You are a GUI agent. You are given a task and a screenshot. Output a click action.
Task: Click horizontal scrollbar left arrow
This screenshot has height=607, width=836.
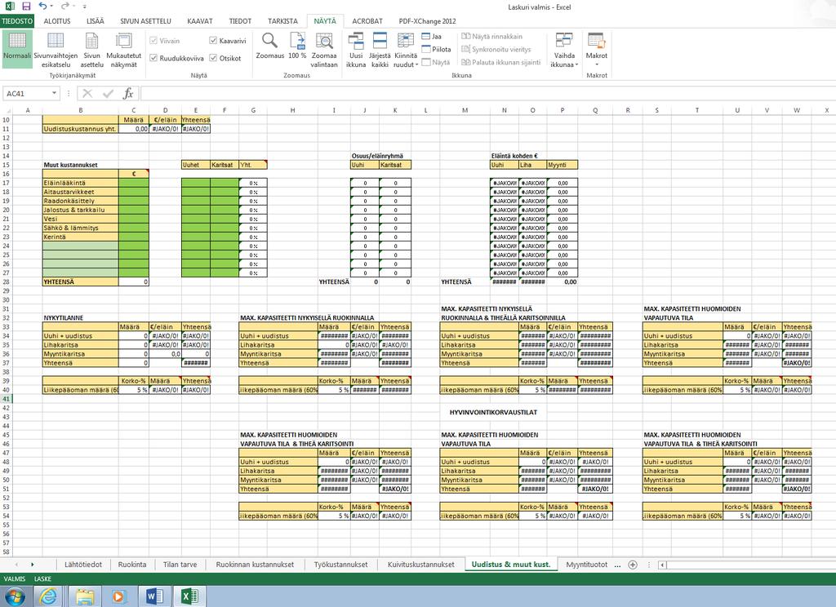pyautogui.click(x=662, y=565)
